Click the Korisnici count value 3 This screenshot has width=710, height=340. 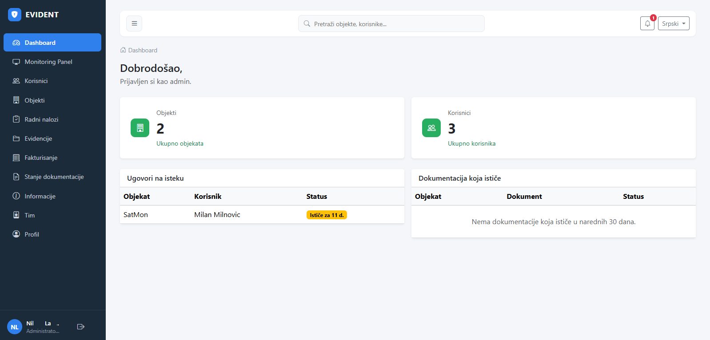point(452,129)
